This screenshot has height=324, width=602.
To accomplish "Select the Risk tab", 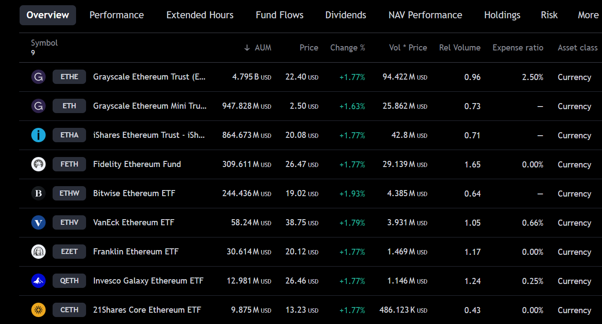I will [x=549, y=15].
